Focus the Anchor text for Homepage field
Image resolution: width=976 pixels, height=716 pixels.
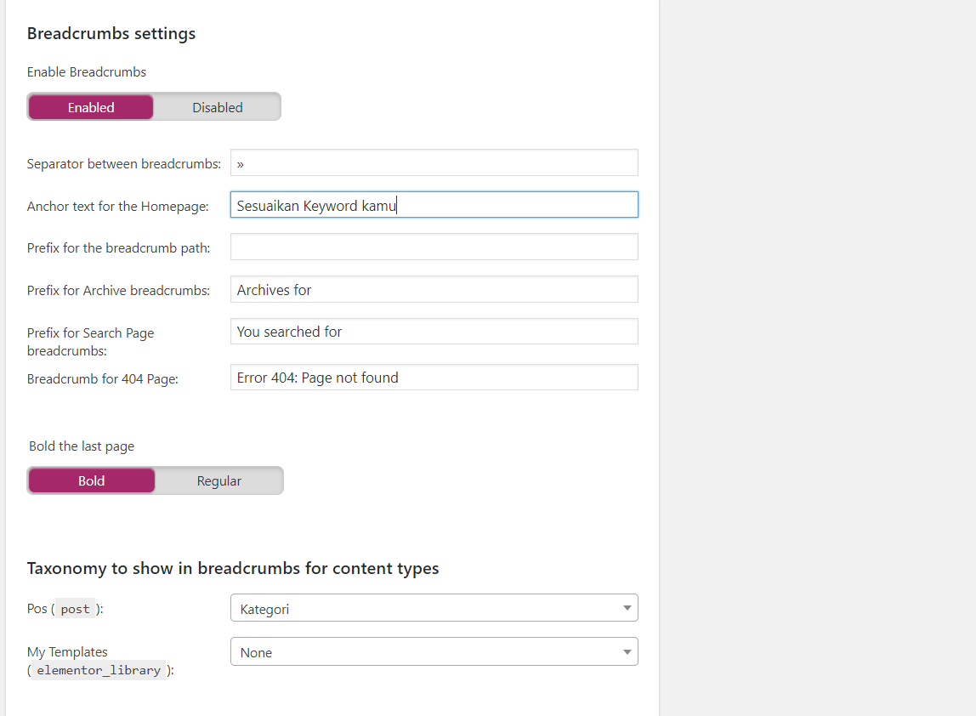click(x=434, y=205)
